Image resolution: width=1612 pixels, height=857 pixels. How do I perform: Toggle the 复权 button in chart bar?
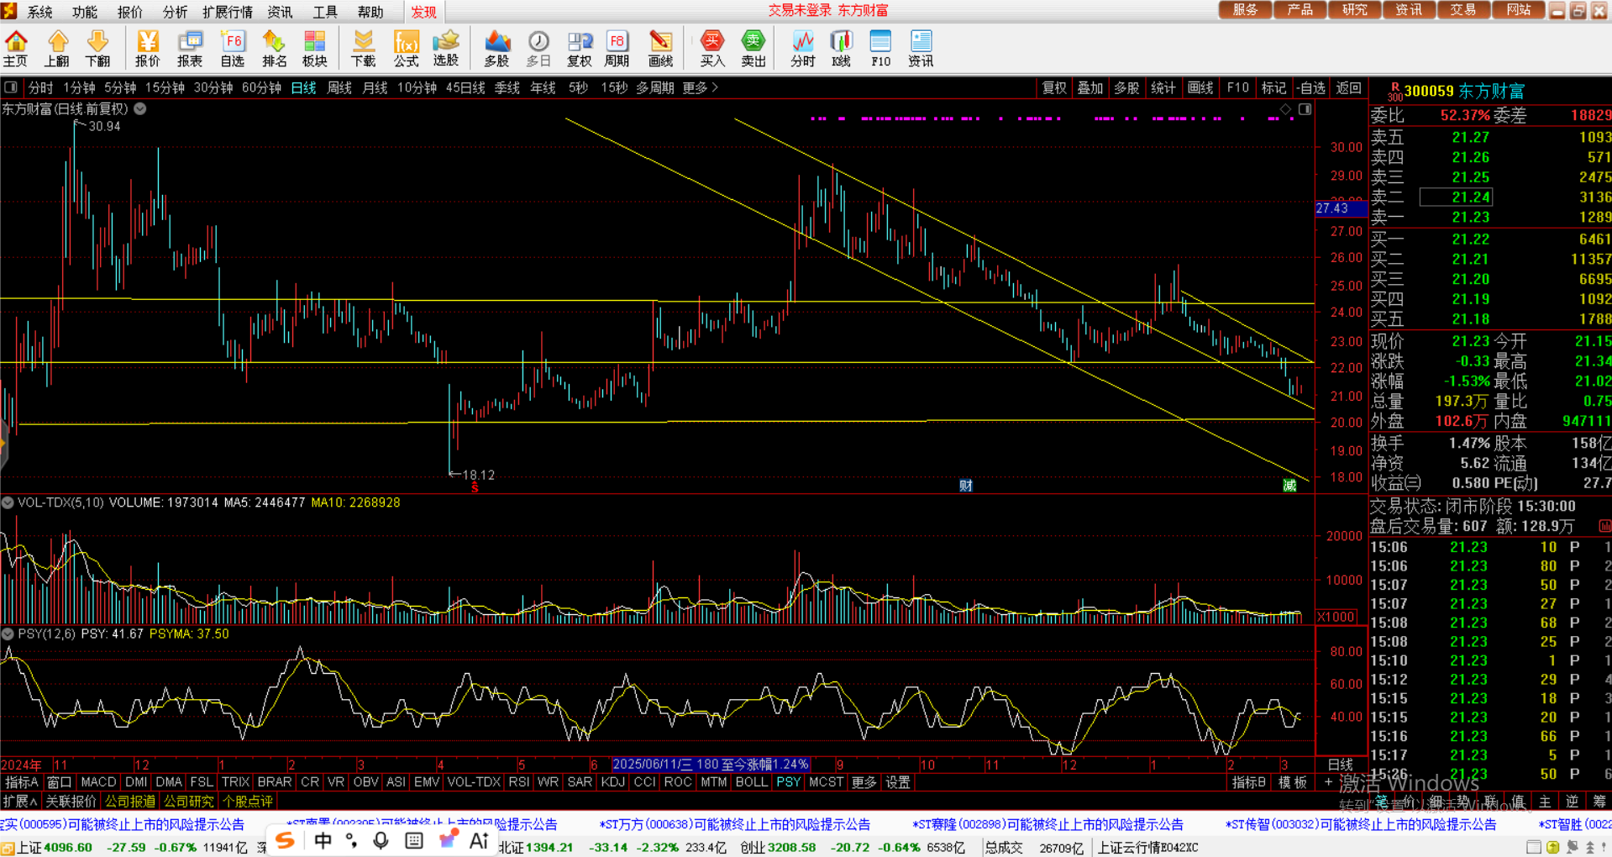[x=1054, y=87]
